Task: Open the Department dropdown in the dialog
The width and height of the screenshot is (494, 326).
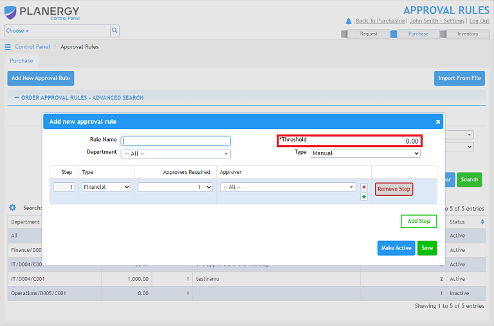Action: 176,154
